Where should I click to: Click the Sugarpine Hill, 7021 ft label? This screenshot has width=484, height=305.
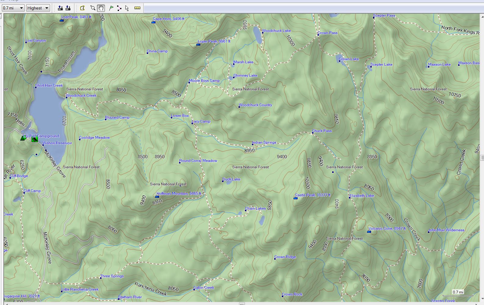click(x=22, y=296)
